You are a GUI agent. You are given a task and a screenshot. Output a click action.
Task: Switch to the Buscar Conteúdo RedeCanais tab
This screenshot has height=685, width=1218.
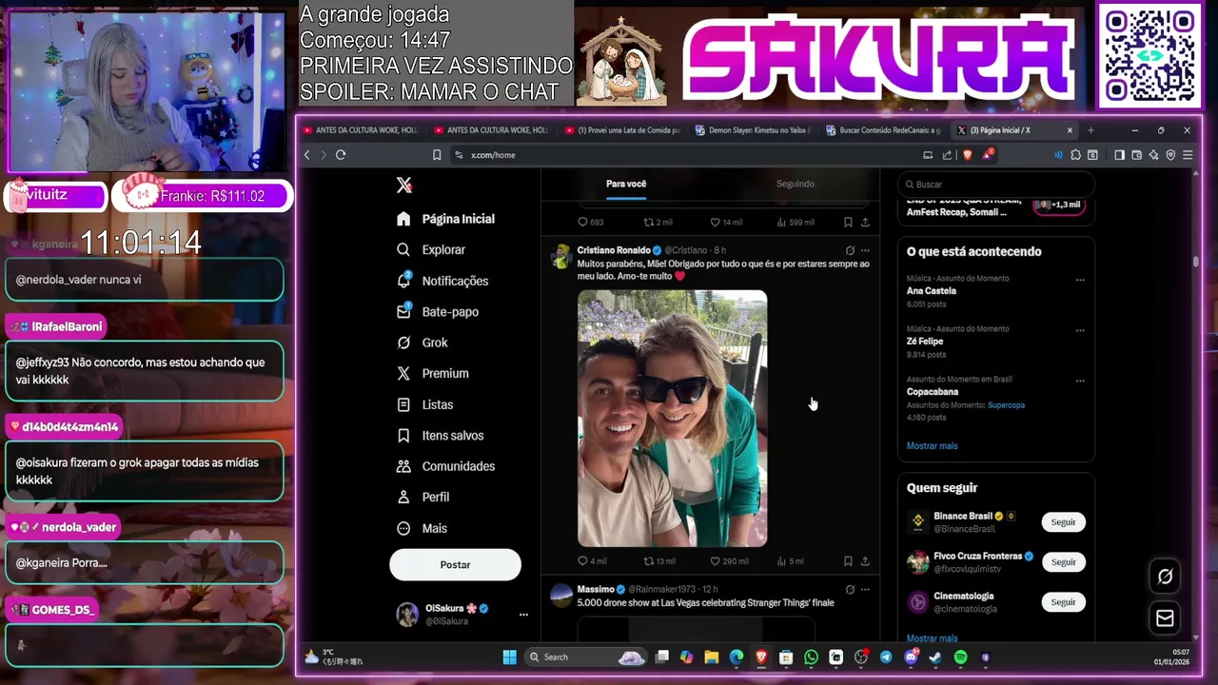click(885, 130)
